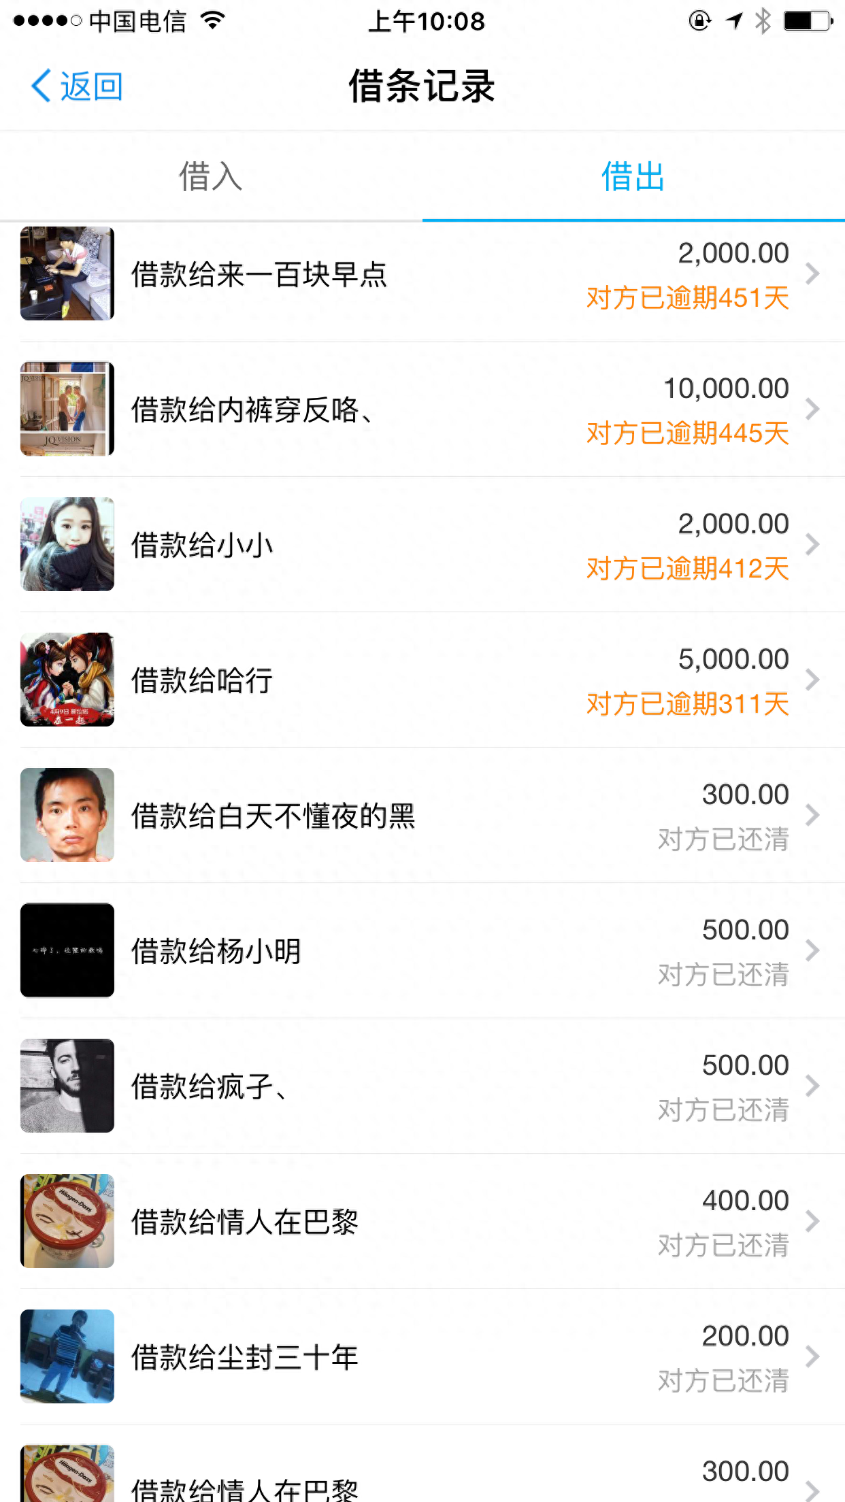Tap the black avatar for 杨小明
845x1502 pixels.
click(67, 950)
